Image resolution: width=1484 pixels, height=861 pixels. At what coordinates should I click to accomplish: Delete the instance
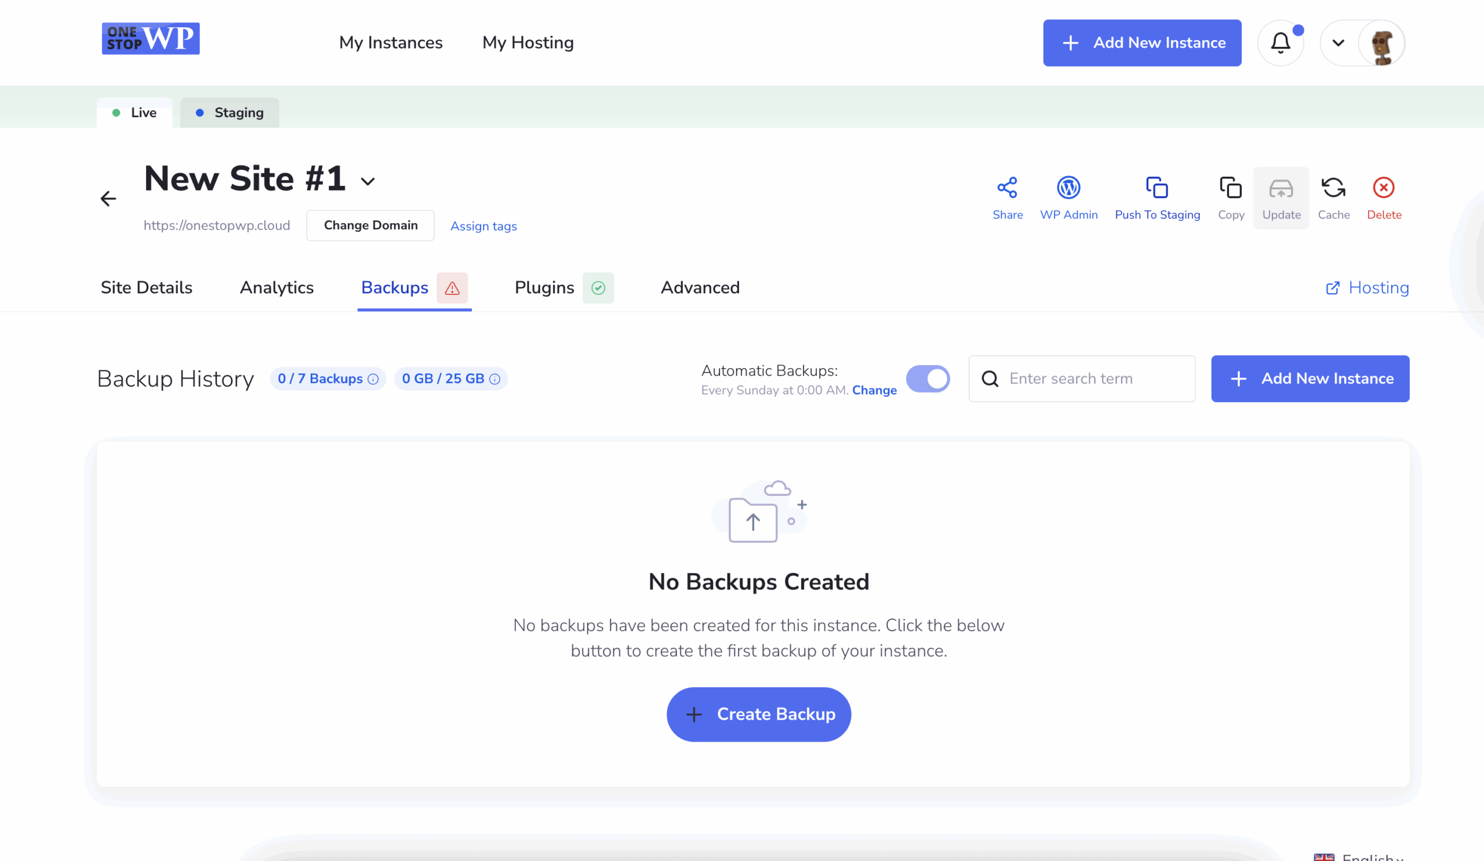(x=1384, y=198)
